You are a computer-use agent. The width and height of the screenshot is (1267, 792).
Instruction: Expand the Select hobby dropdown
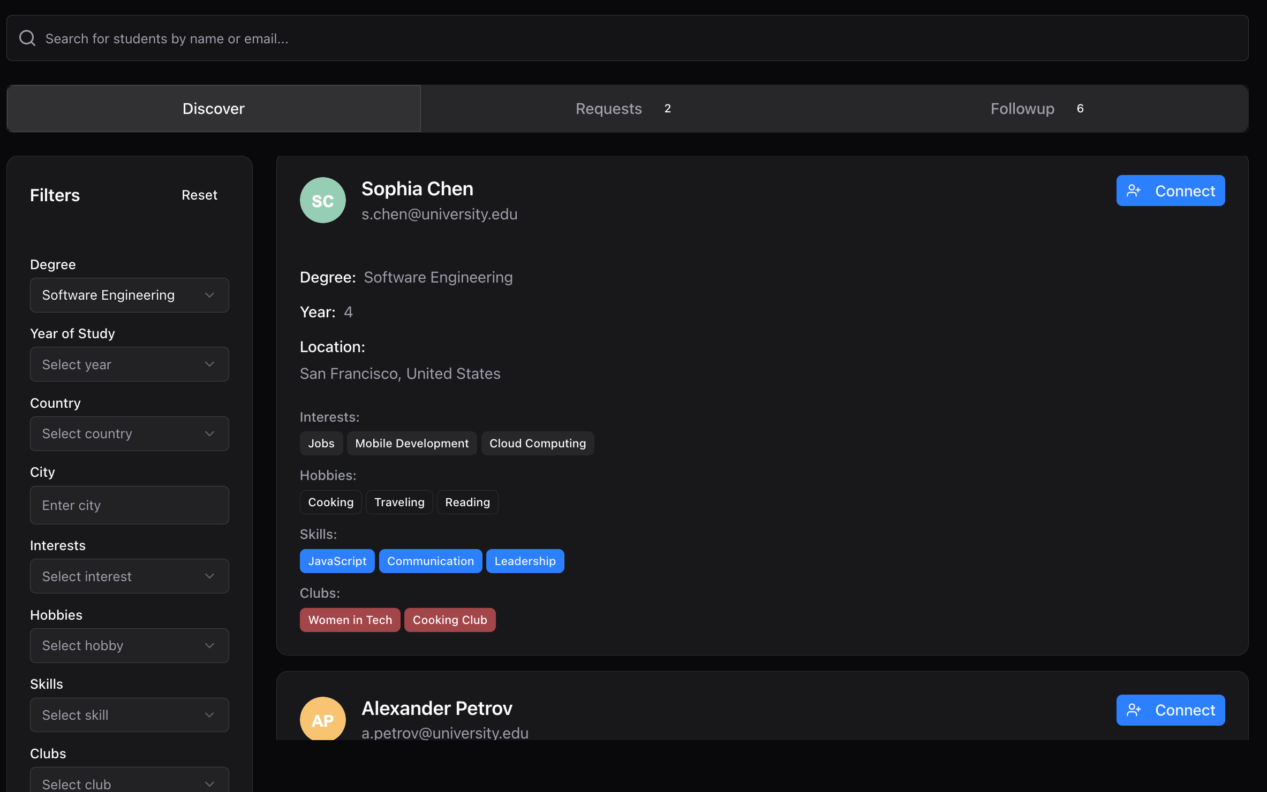point(129,645)
